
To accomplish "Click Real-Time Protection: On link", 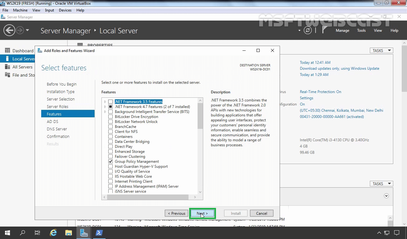I will pyautogui.click(x=321, y=92).
